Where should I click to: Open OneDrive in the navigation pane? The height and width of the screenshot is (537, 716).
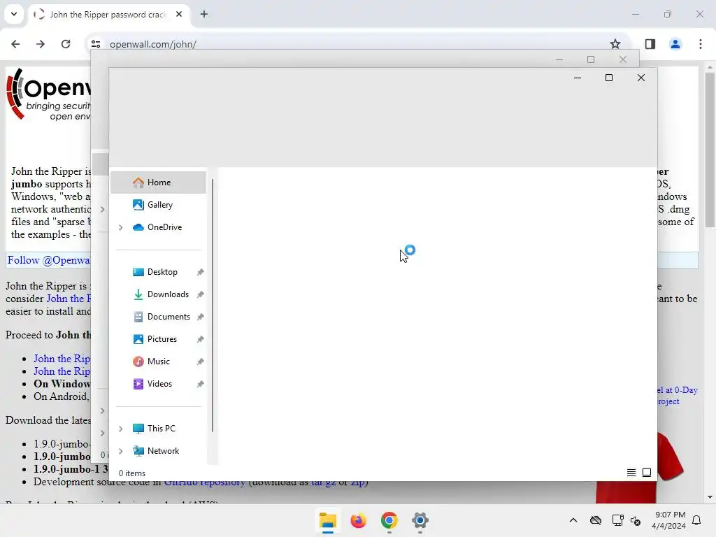(158, 227)
